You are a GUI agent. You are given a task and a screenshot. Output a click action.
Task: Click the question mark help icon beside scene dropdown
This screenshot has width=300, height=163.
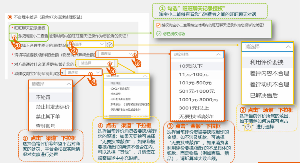click(x=109, y=45)
